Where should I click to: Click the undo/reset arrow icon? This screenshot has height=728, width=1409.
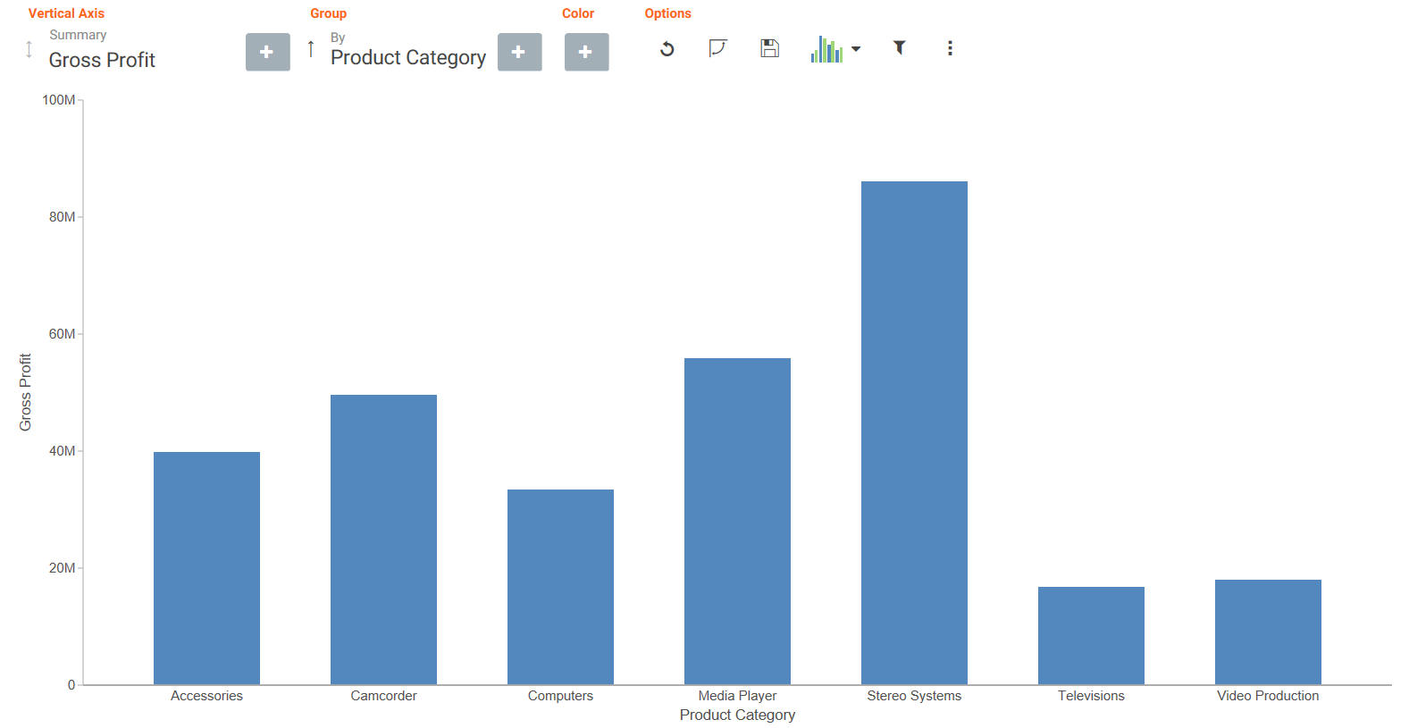coord(667,49)
